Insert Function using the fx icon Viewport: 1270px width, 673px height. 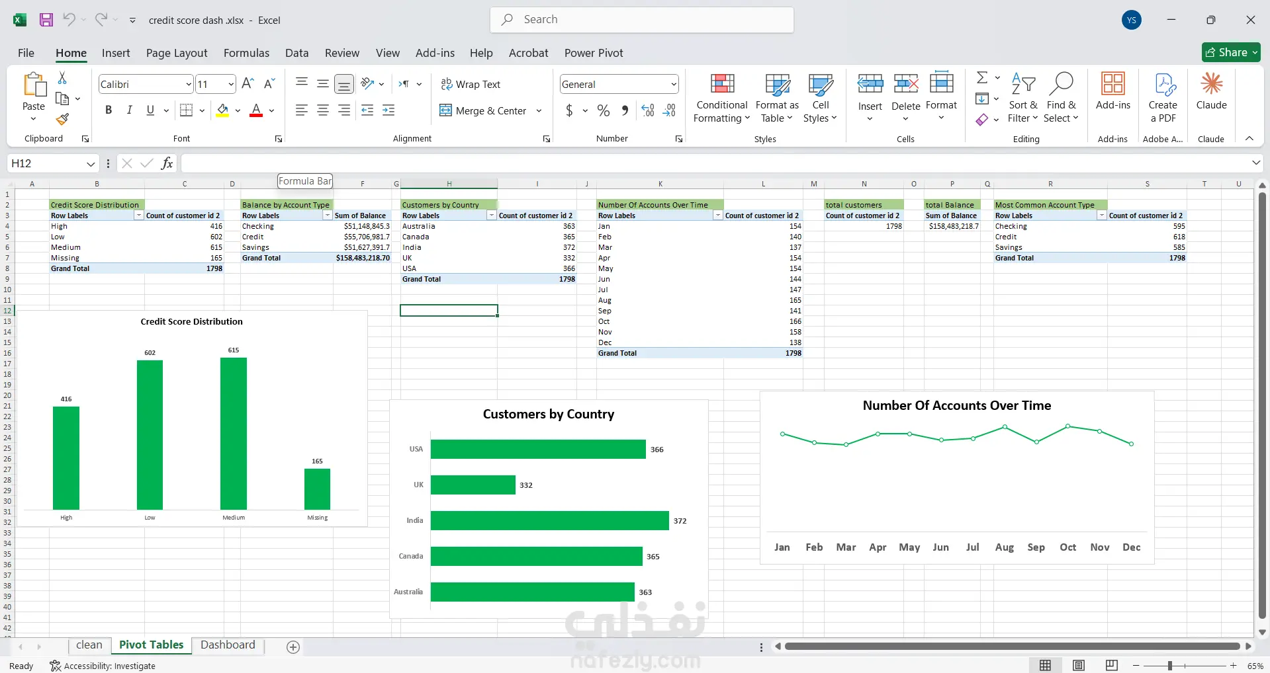click(x=167, y=163)
